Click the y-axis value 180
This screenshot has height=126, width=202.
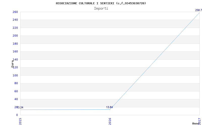[15, 44]
